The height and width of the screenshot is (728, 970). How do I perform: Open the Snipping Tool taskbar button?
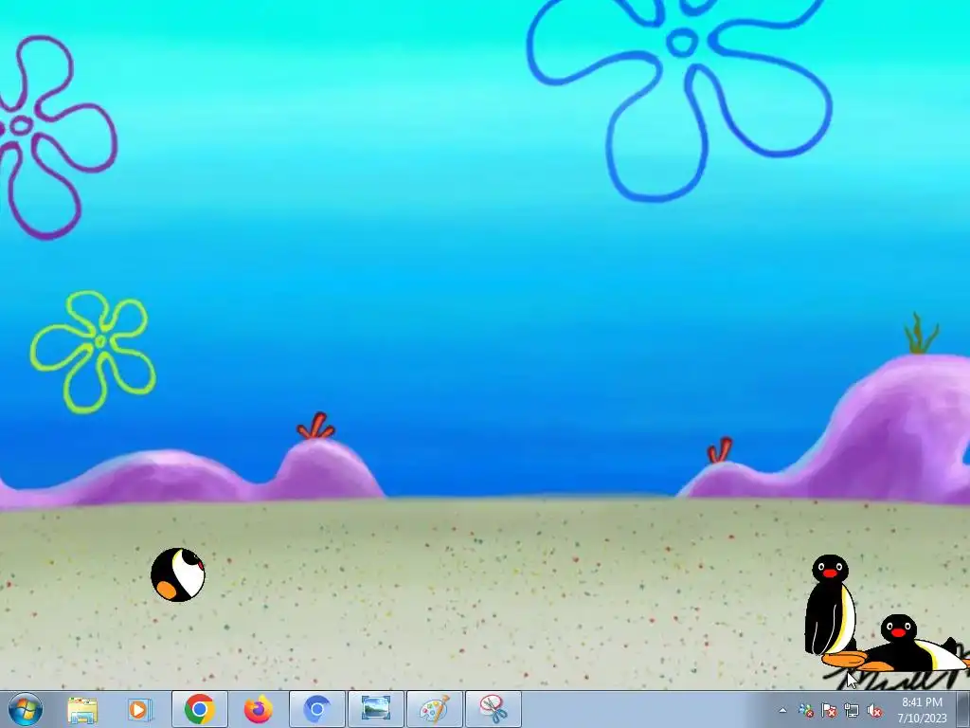tap(493, 709)
